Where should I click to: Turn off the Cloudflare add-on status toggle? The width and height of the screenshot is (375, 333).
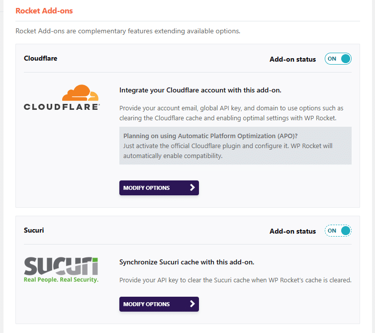pyautogui.click(x=338, y=59)
